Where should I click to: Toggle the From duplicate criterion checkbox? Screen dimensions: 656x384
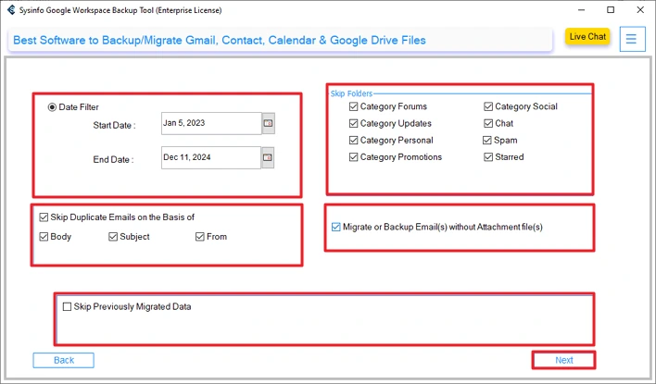point(199,237)
